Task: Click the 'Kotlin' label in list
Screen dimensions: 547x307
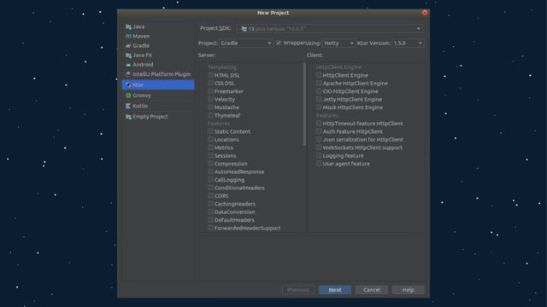Action: (140, 106)
